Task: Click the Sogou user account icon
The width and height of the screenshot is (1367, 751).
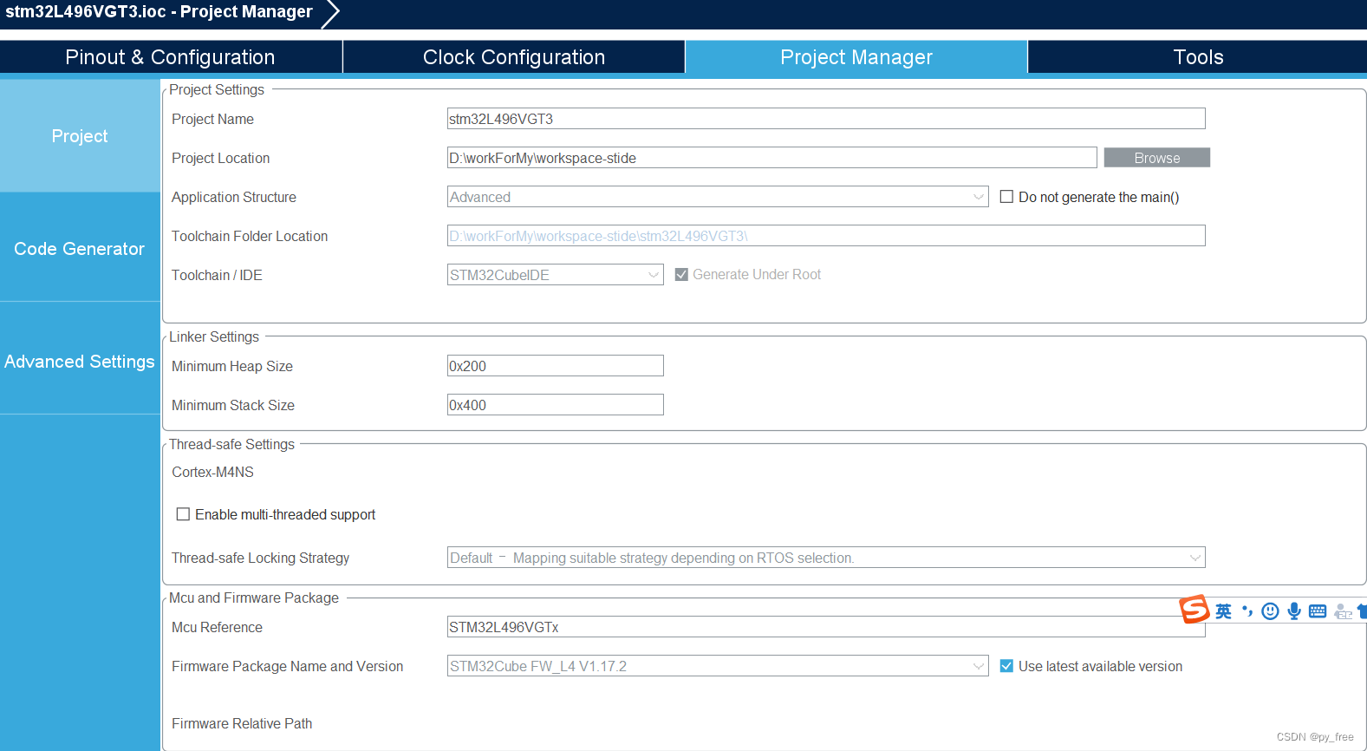Action: pos(1343,611)
